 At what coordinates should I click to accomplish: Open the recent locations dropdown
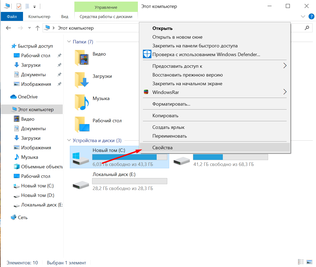[x=29, y=28]
